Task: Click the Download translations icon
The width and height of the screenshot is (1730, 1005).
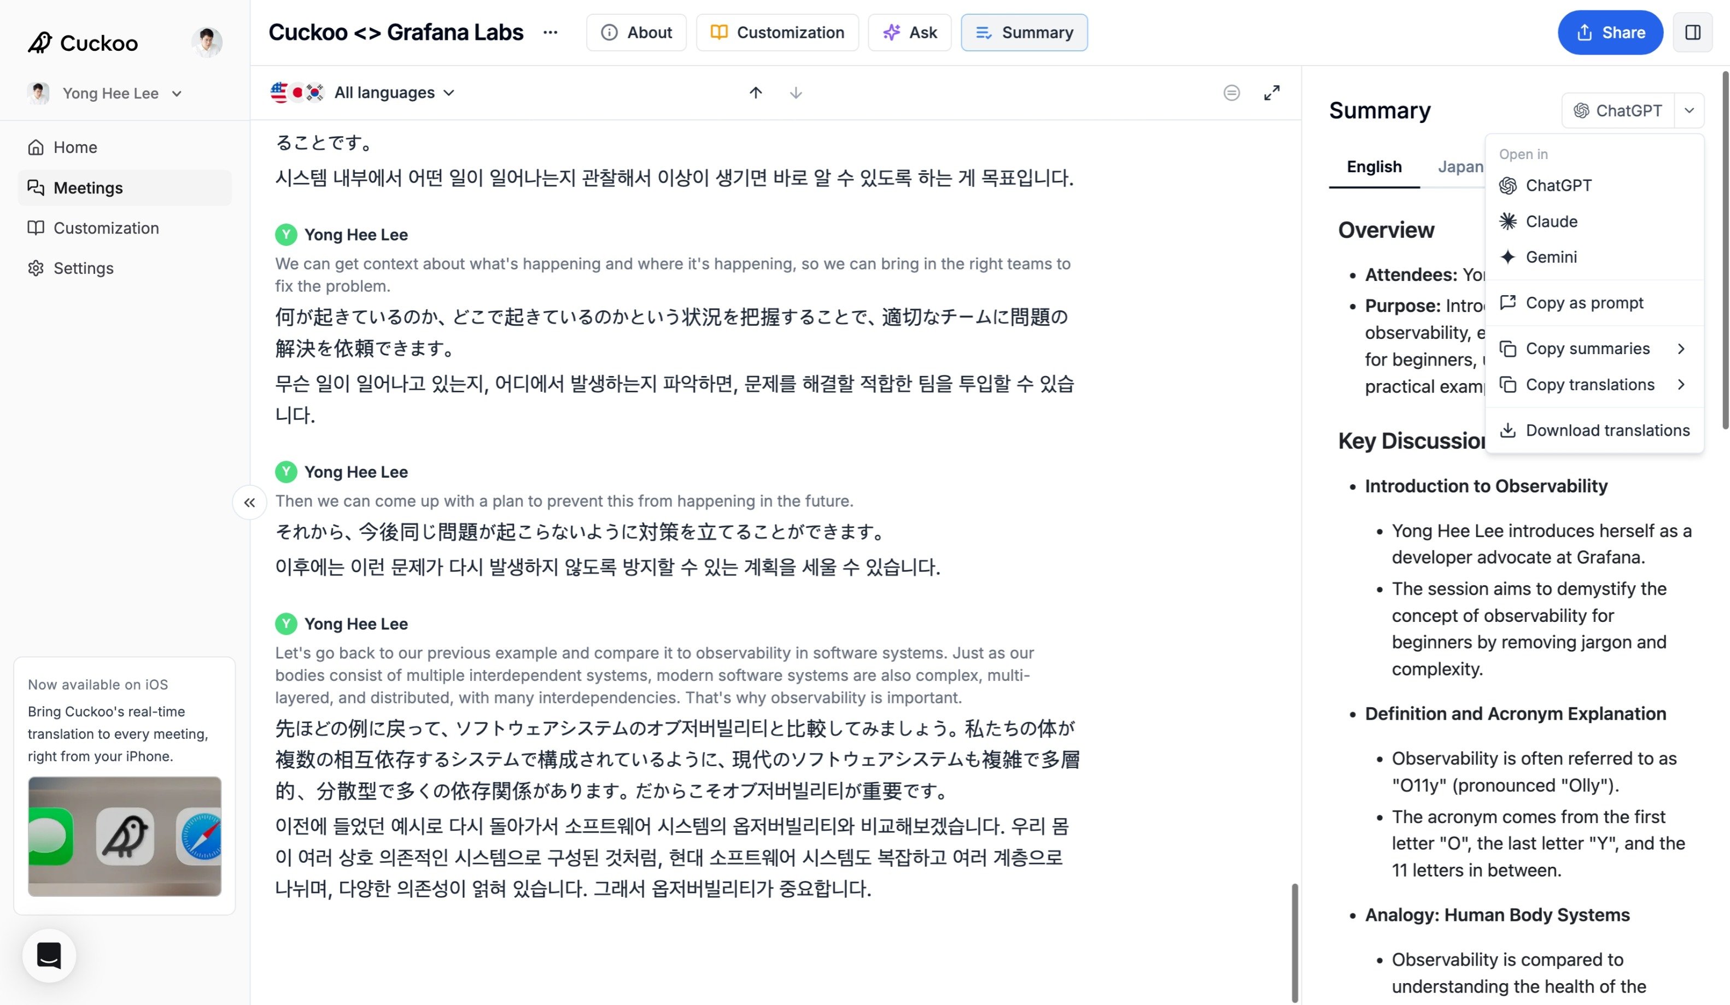Action: [1507, 430]
